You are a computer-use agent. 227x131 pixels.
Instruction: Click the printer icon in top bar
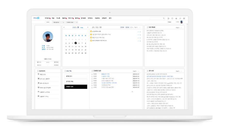(x=176, y=18)
